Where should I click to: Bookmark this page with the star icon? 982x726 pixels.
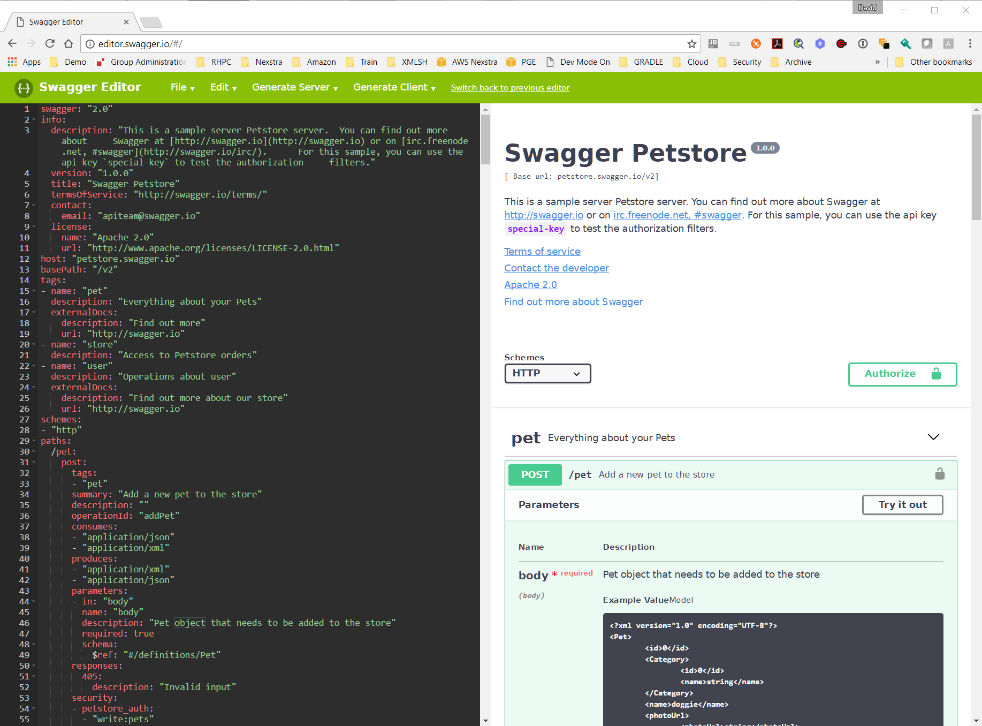pyautogui.click(x=691, y=44)
